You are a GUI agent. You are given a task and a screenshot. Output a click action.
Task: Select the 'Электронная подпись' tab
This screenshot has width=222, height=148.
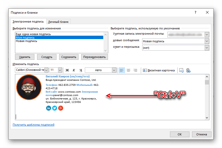(28, 22)
